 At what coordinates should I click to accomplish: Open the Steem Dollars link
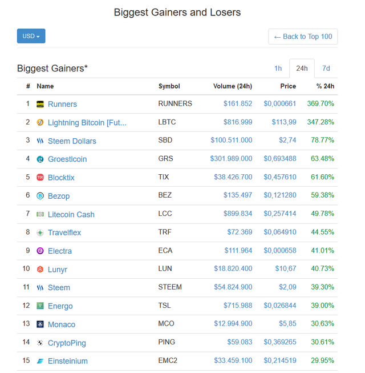point(72,141)
